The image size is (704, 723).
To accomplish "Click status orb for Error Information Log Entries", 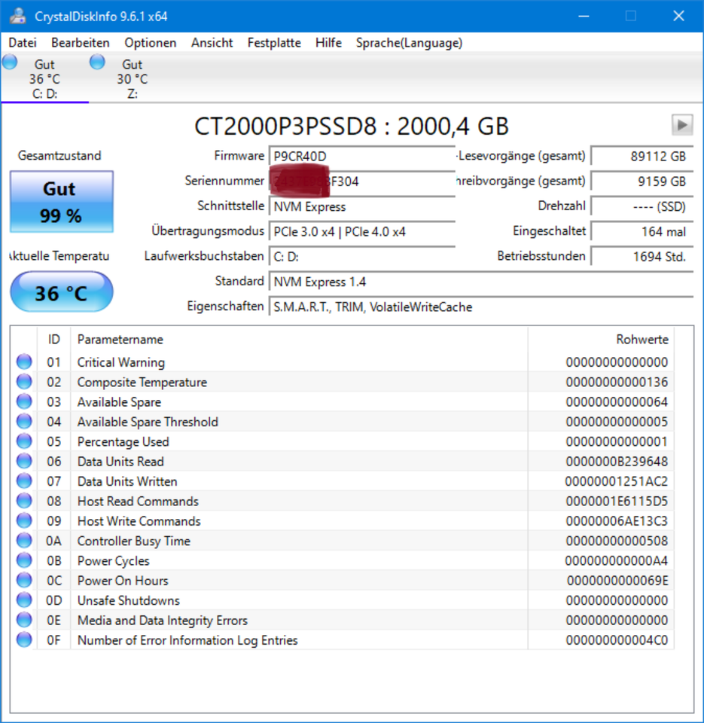I will pyautogui.click(x=24, y=639).
